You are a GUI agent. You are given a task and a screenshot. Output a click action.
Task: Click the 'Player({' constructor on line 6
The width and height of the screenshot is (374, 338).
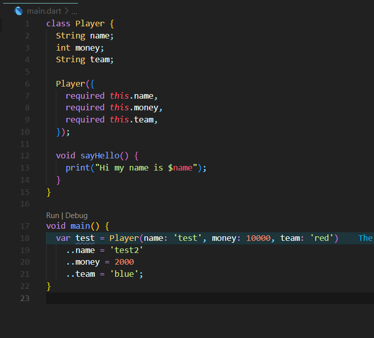[x=75, y=84]
